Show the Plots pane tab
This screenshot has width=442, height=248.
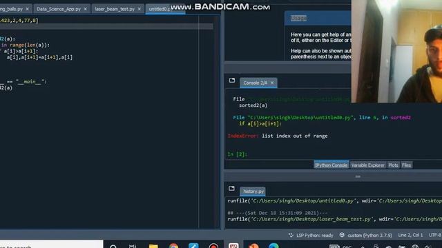click(x=393, y=165)
